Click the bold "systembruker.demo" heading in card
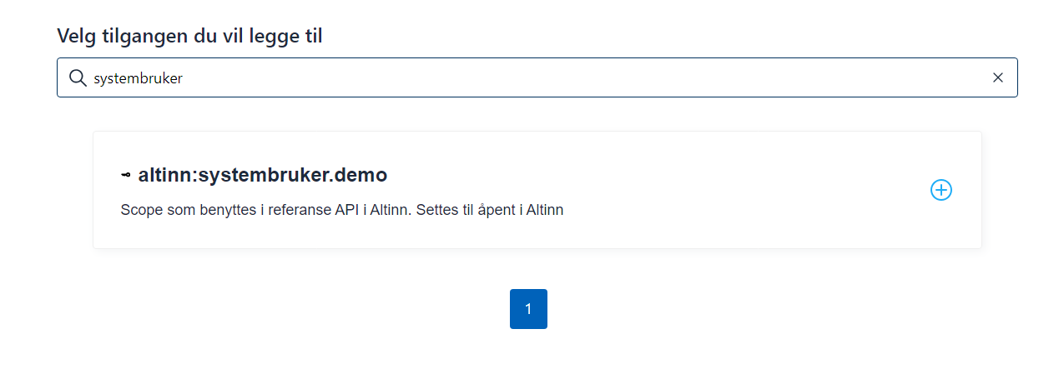Screen dimensions: 1064x369 tap(292, 176)
